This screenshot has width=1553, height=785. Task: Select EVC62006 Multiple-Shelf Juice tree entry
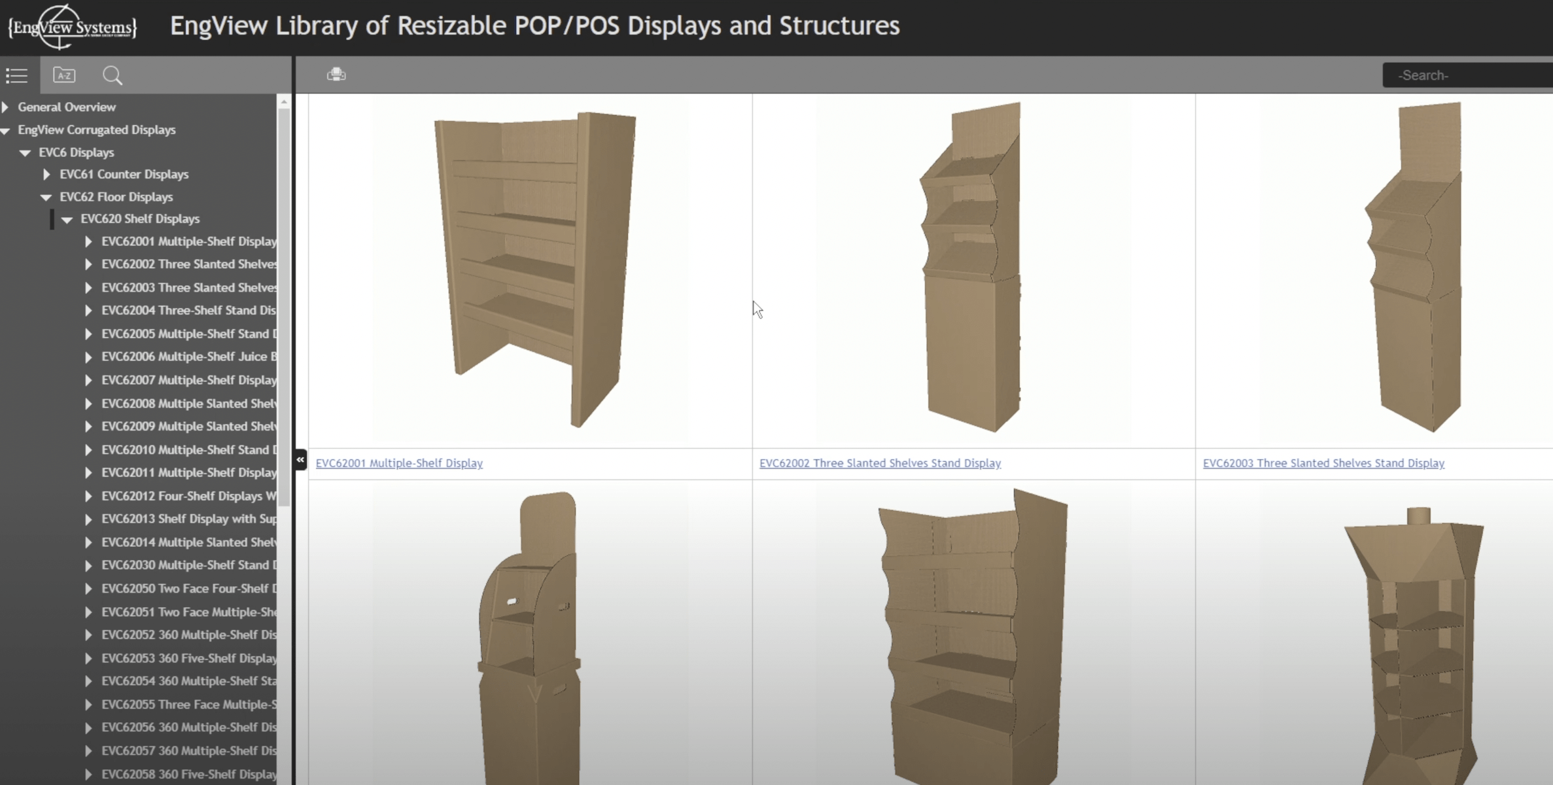click(x=189, y=357)
